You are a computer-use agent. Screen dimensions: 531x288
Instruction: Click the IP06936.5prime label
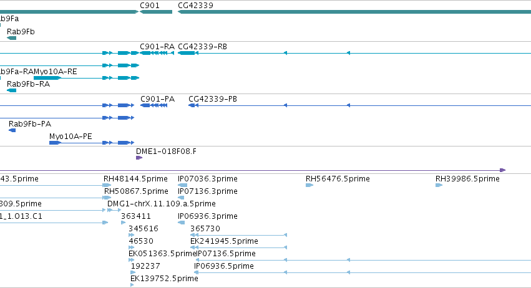tap(224, 266)
